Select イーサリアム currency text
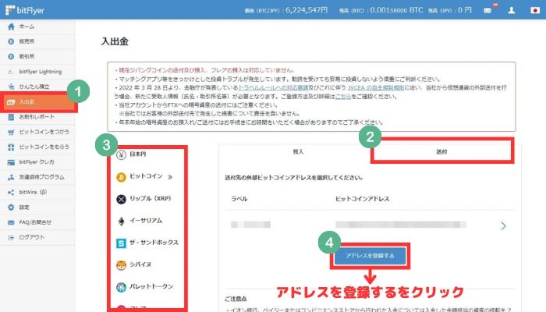The width and height of the screenshot is (546, 312). pyautogui.click(x=146, y=221)
